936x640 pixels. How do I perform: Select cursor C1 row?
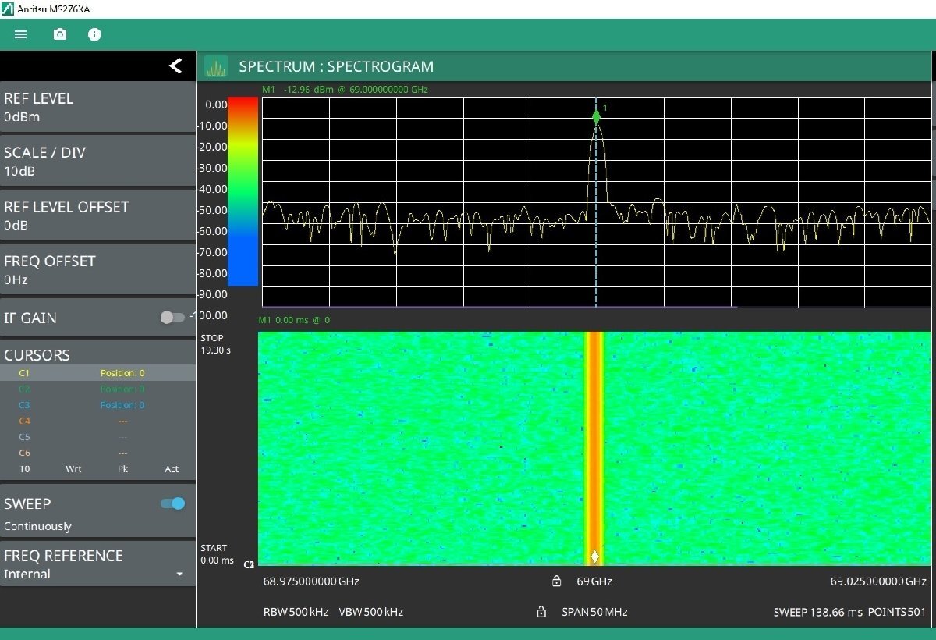click(97, 373)
